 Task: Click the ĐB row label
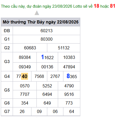pyautogui.click(x=7, y=31)
